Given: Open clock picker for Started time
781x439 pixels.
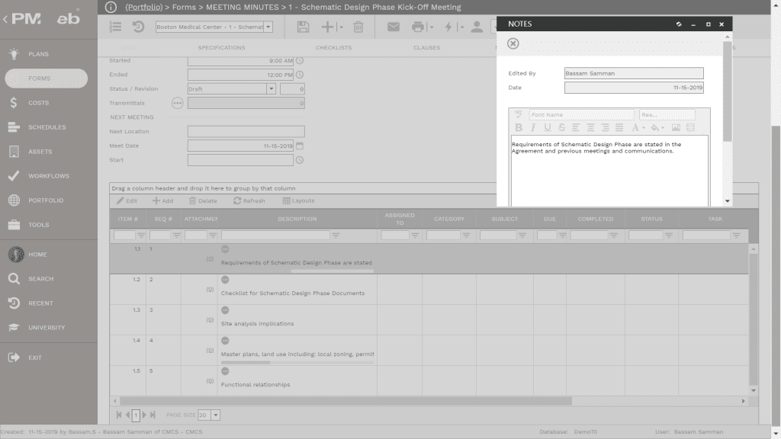Looking at the screenshot, I should tap(300, 61).
